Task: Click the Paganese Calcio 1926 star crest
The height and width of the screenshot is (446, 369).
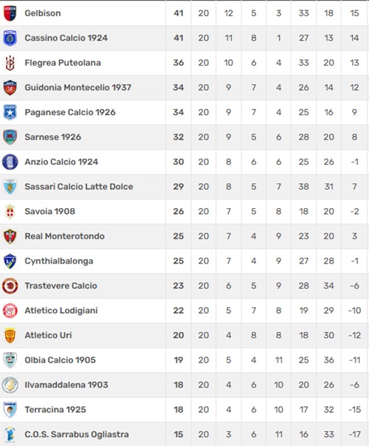Action: 10,112
